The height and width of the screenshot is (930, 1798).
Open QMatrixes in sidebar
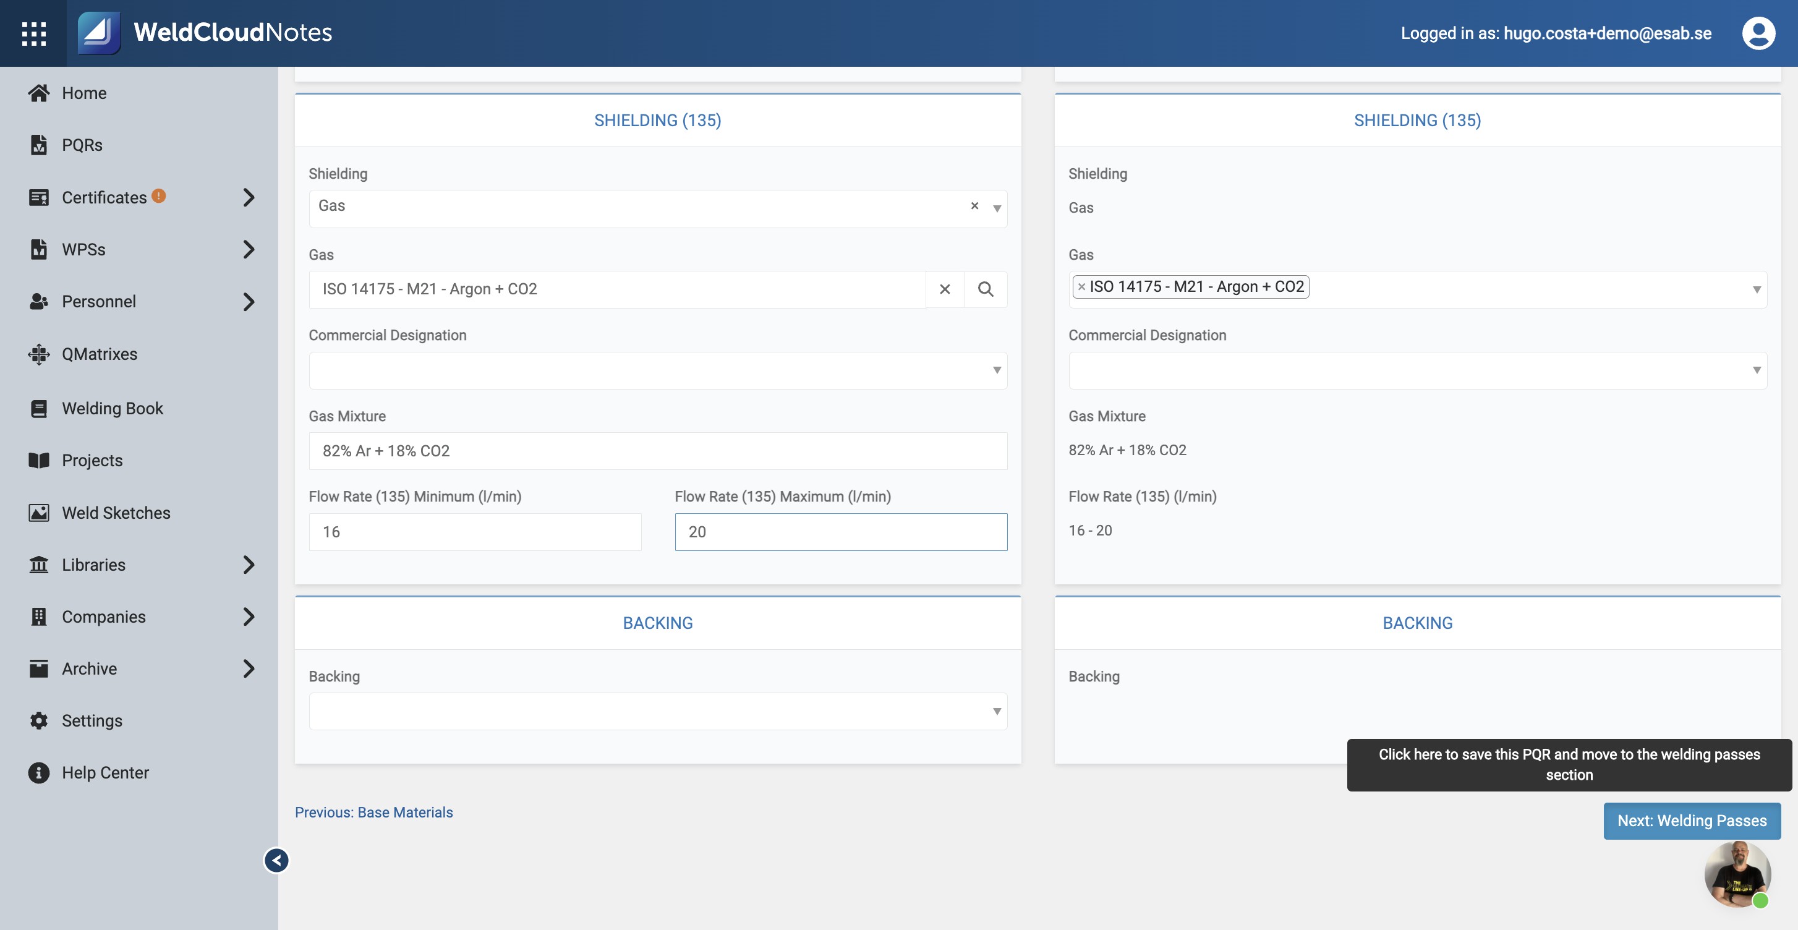[x=99, y=354]
